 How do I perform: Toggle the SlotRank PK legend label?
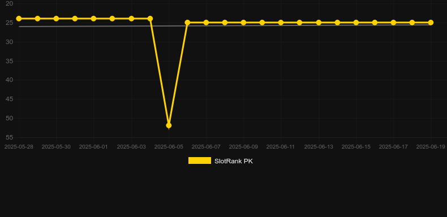[x=234, y=161]
